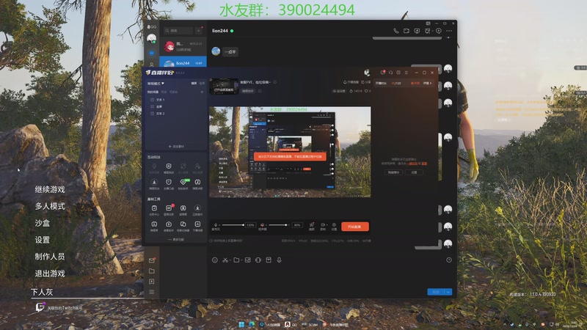Open the folder file-send icon in QQ toolbar
587x330 pixels.
tap(236, 260)
